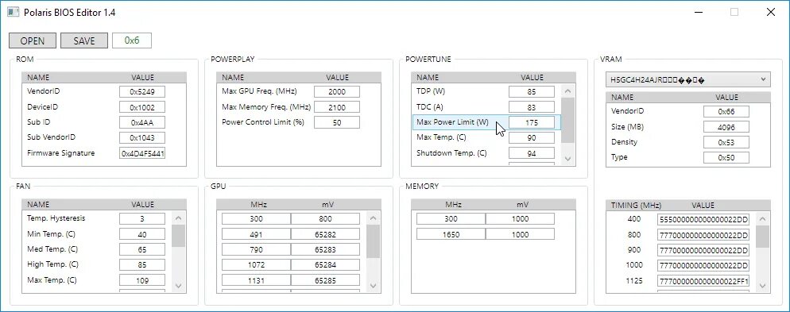This screenshot has width=790, height=312.
Task: Edit the Sub VendorID value 0x1043
Action: coord(142,138)
